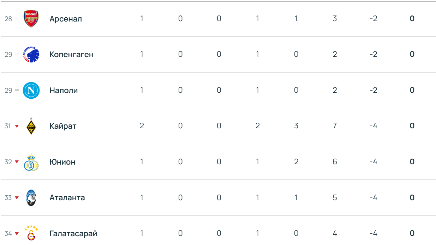Click Arsenal's bold points value 0
This screenshot has width=436, height=245.
412,19
